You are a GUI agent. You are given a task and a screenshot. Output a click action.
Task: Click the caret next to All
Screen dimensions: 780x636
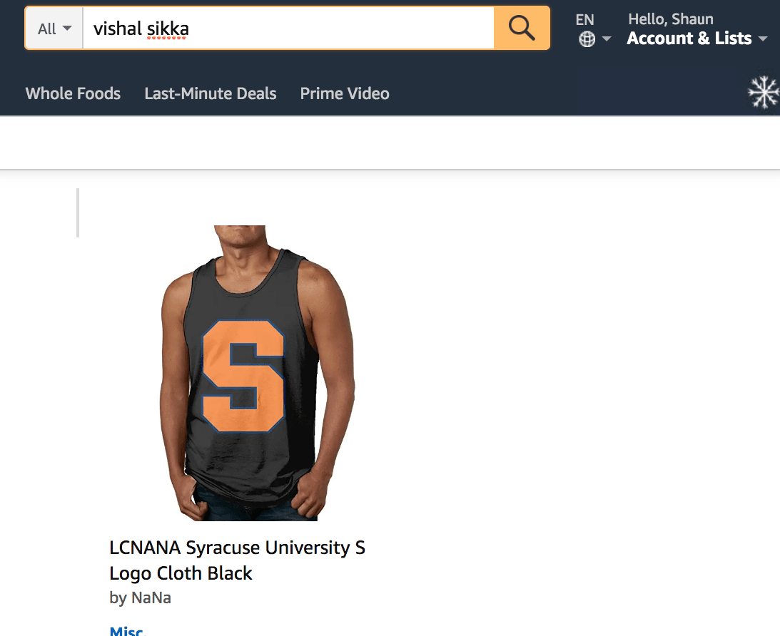pos(67,29)
